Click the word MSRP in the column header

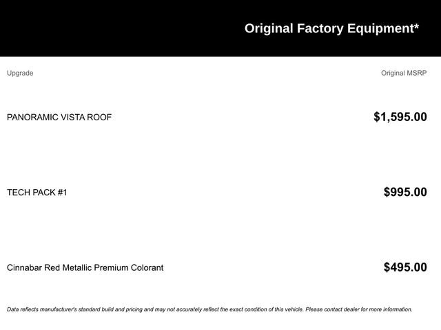tap(416, 74)
